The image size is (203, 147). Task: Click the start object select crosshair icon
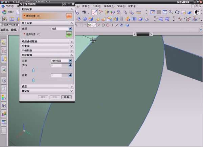[x=69, y=16]
